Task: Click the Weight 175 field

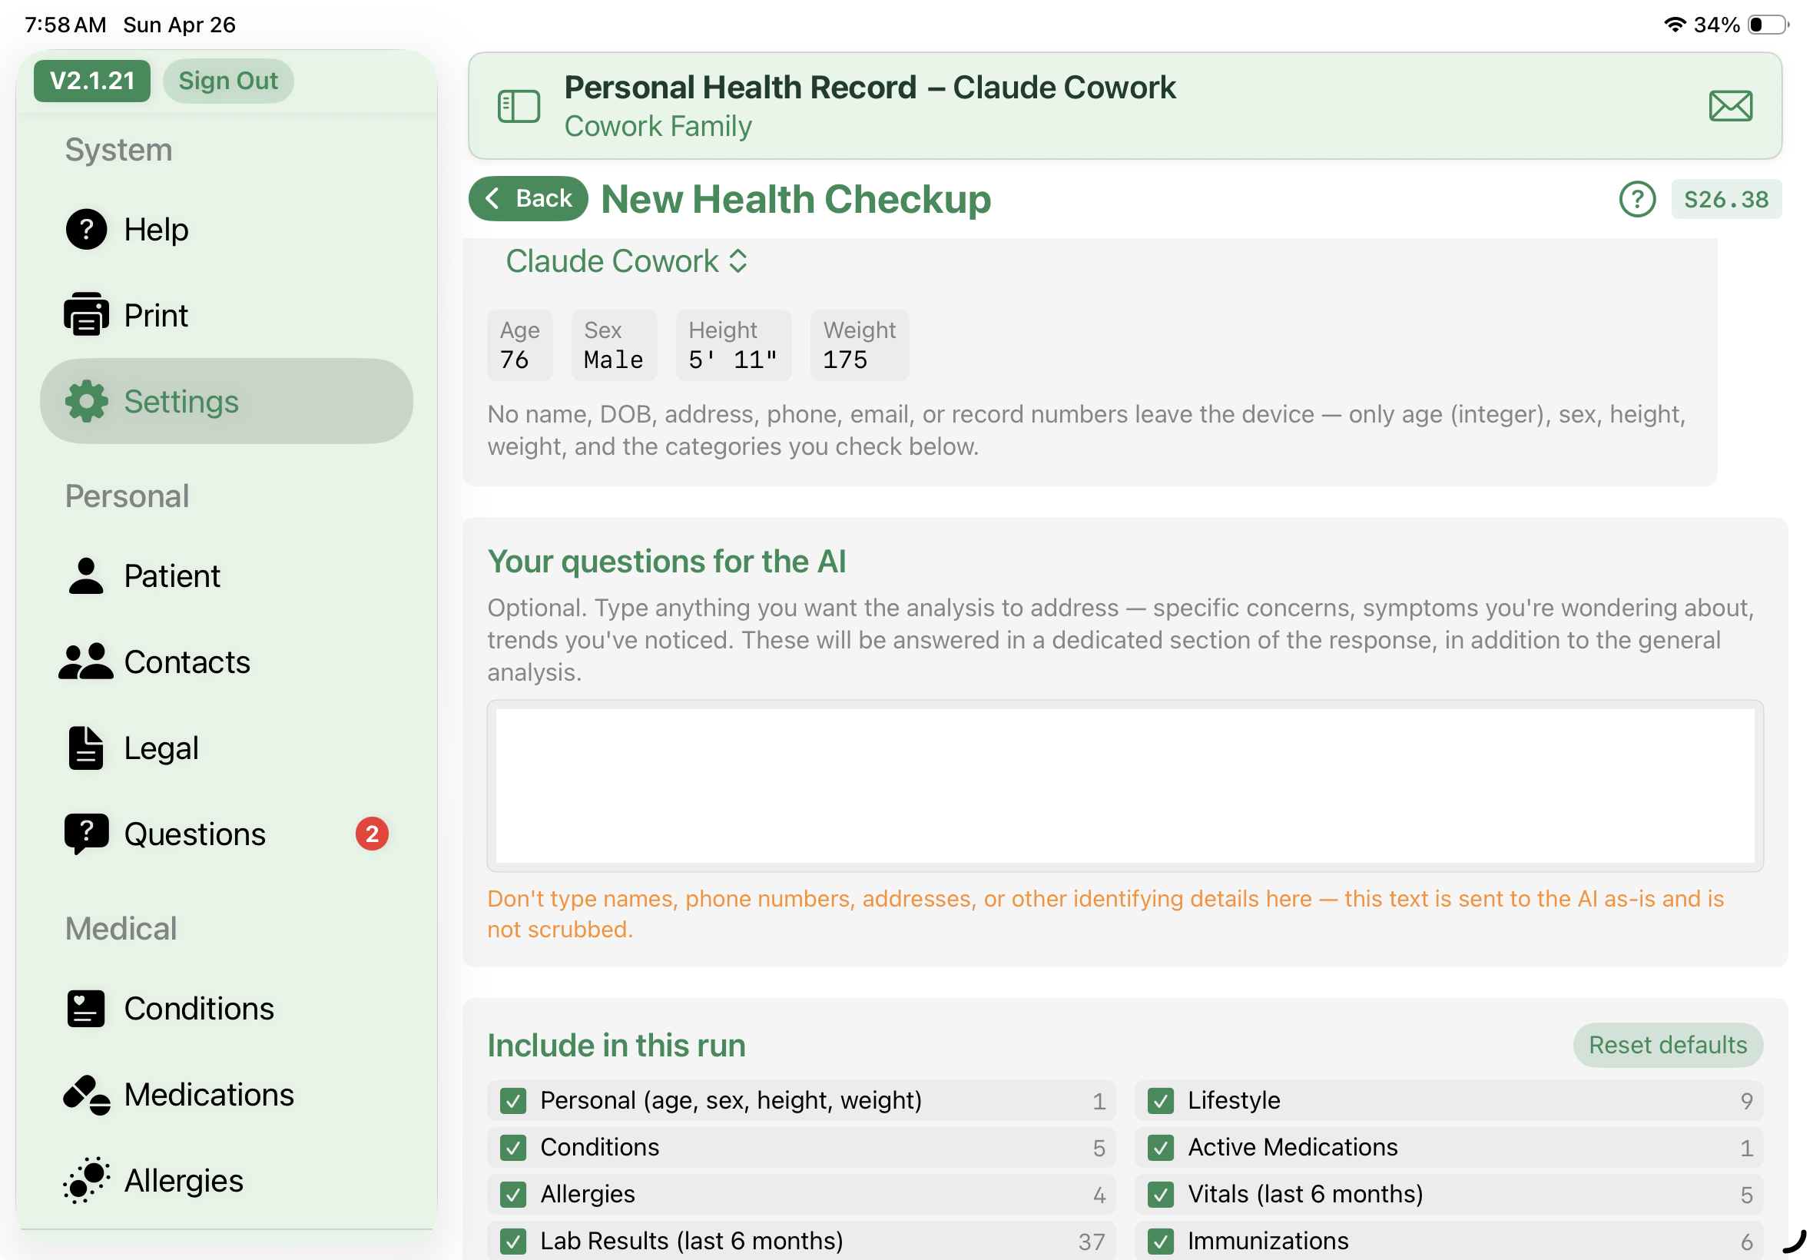Action: pos(860,345)
